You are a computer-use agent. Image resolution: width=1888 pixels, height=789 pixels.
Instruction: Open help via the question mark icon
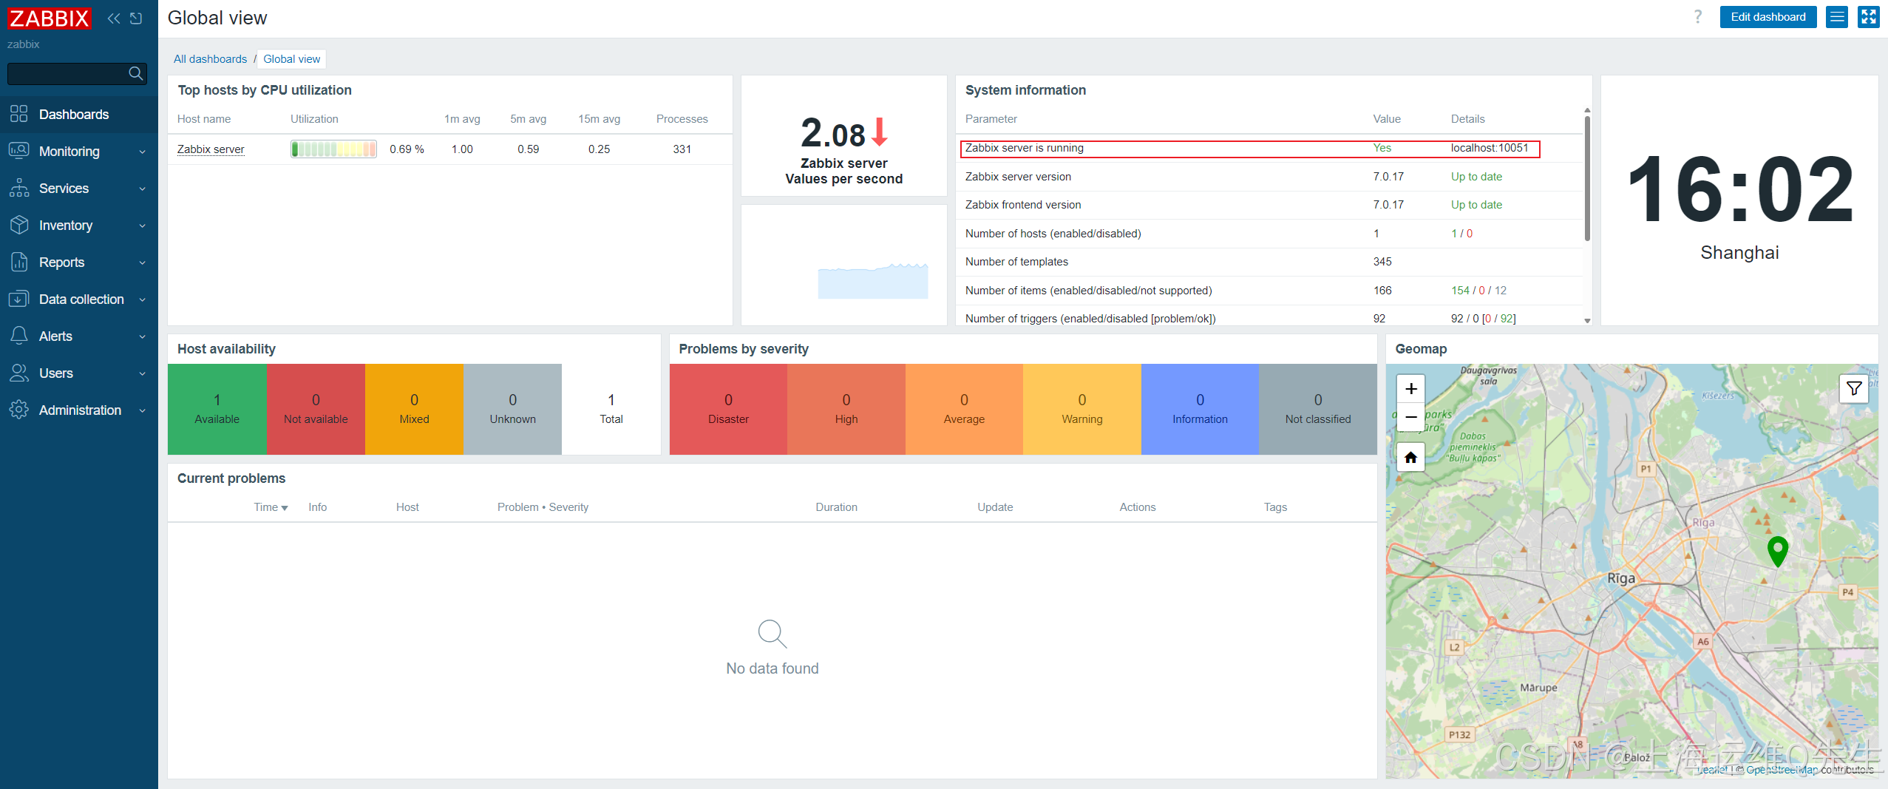click(x=1698, y=16)
